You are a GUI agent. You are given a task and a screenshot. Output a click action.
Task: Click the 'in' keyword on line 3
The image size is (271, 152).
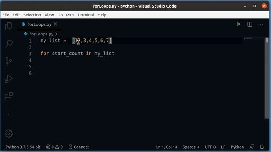coord(89,54)
